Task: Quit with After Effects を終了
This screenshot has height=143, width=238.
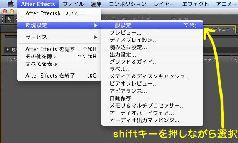Action: click(59, 75)
